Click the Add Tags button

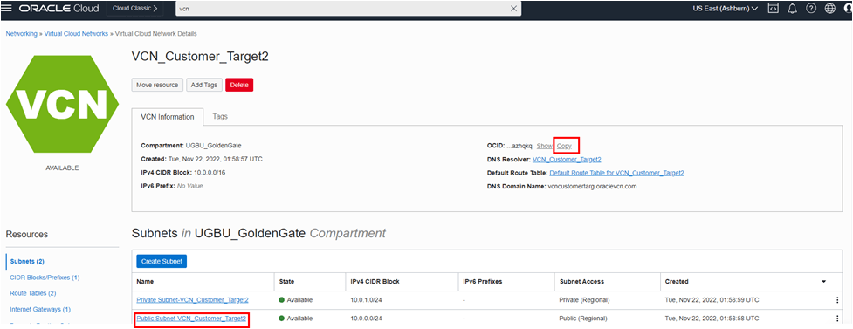204,85
